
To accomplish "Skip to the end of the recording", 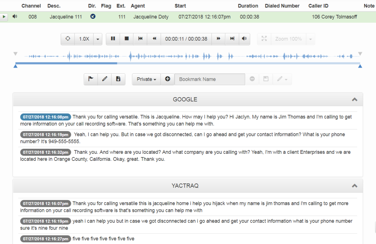I will 232,39.
